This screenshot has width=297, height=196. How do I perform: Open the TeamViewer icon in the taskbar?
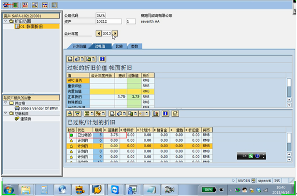point(115,190)
